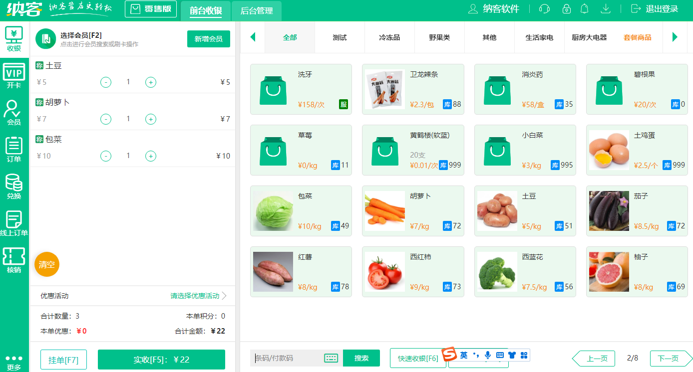693x372 pixels.
Task: Select the VIP开卡 sidebar icon
Action: (13, 75)
